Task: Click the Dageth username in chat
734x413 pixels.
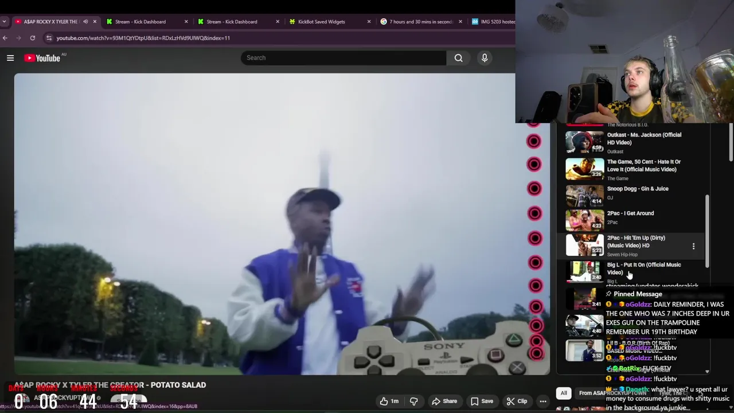Action: 637,389
